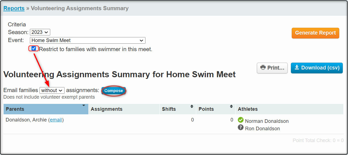This screenshot has height=155, width=348.
Task: Go to Reports breadcrumb link
Action: [x=14, y=8]
